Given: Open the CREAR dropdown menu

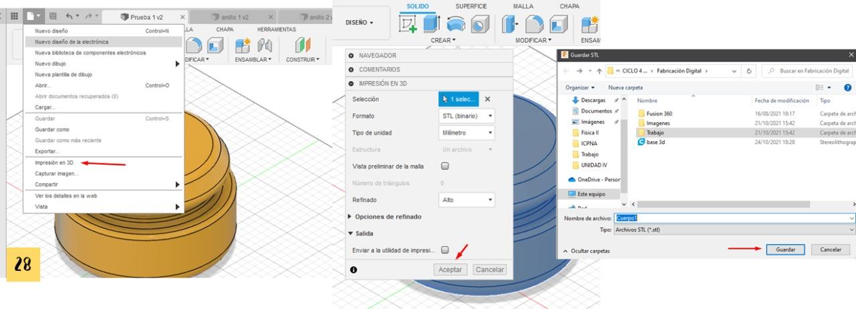Looking at the screenshot, I should point(443,40).
